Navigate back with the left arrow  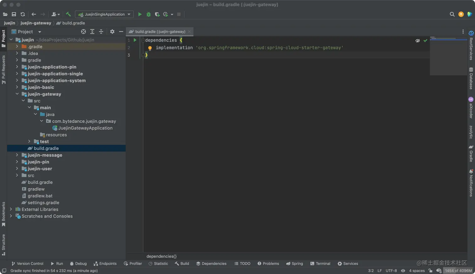point(34,14)
